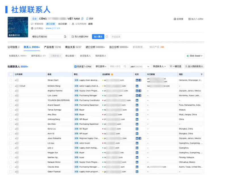This screenshot has width=231, height=181.
Task: Check the row for Qin Chen
Action: pyautogui.click(x=10, y=124)
